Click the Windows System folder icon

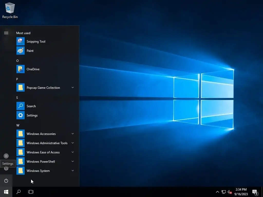(x=21, y=171)
